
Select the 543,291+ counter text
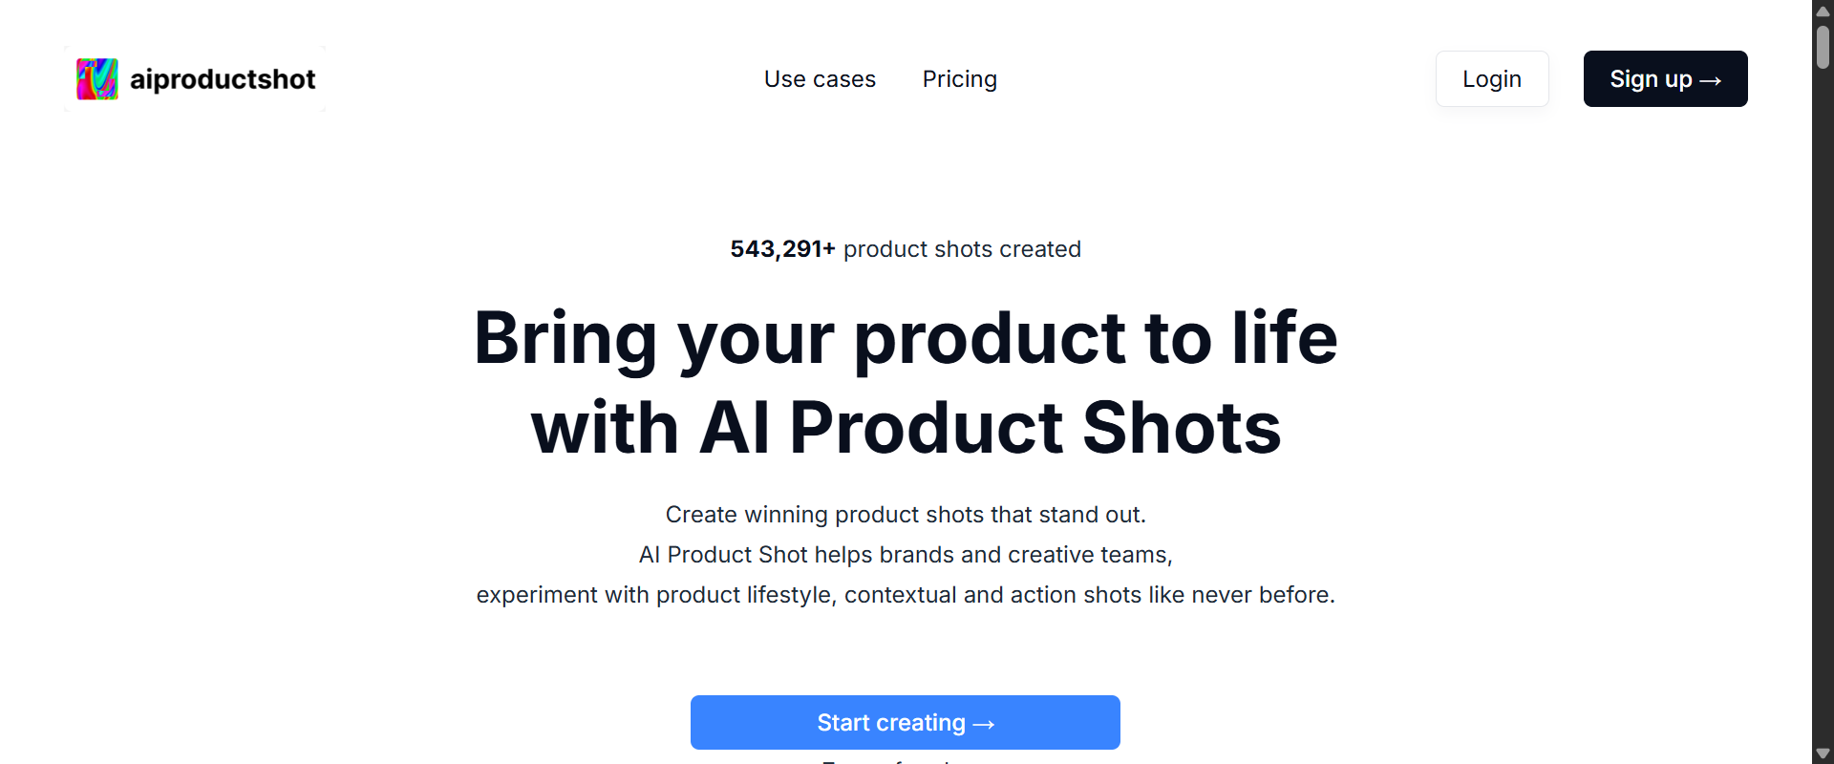(x=781, y=249)
